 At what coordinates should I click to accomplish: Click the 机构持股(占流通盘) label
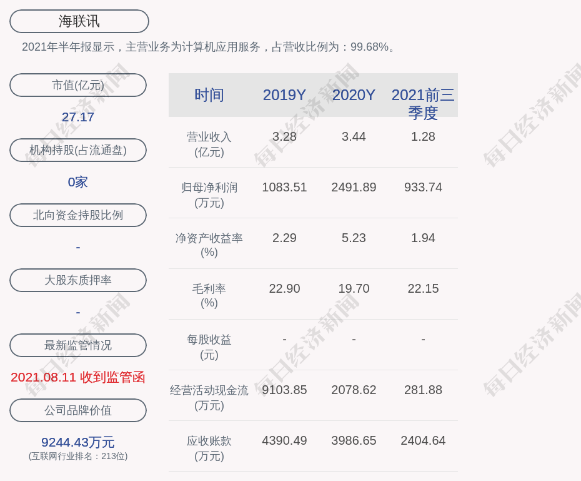coord(78,150)
